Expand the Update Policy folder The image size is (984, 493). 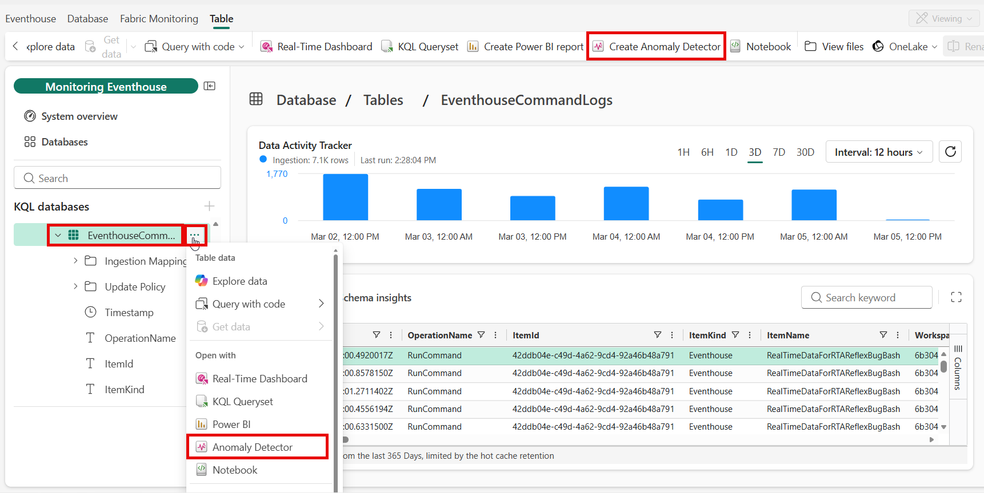pyautogui.click(x=75, y=286)
